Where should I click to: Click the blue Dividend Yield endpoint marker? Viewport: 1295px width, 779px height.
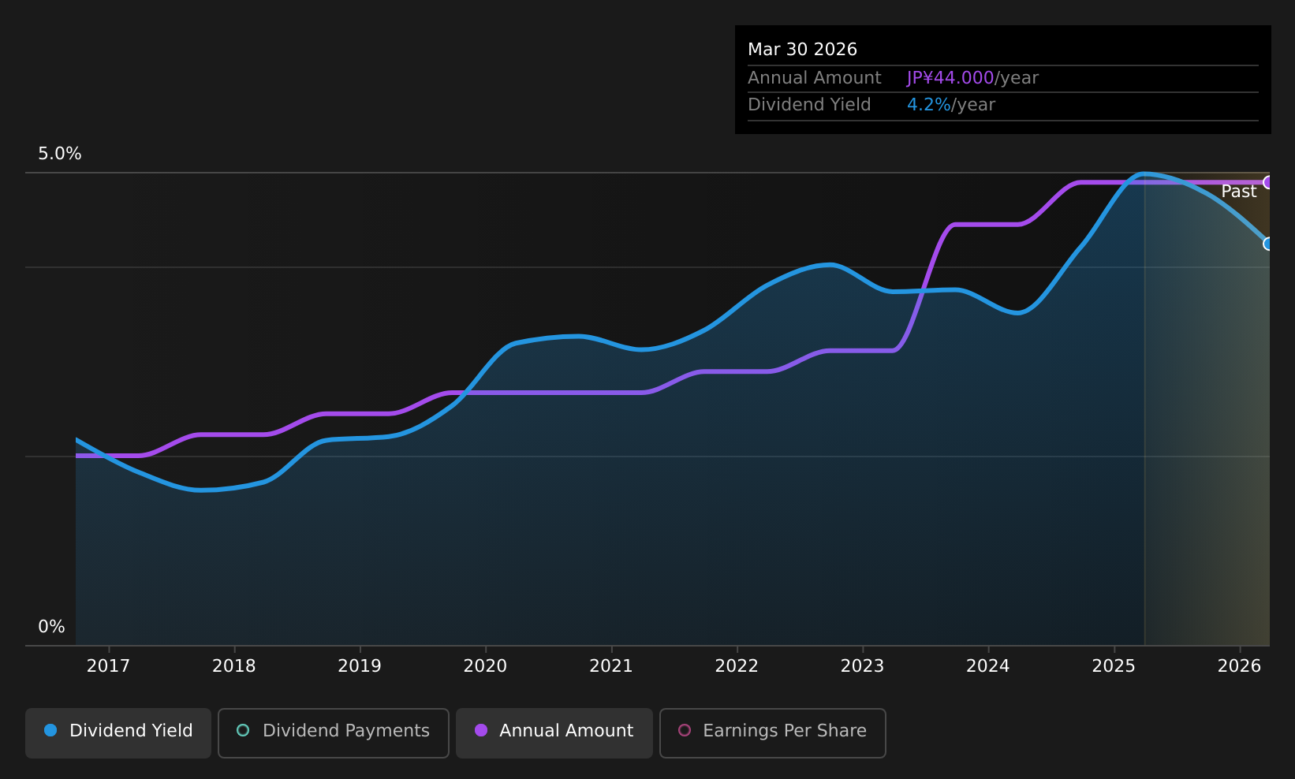[x=1268, y=244]
